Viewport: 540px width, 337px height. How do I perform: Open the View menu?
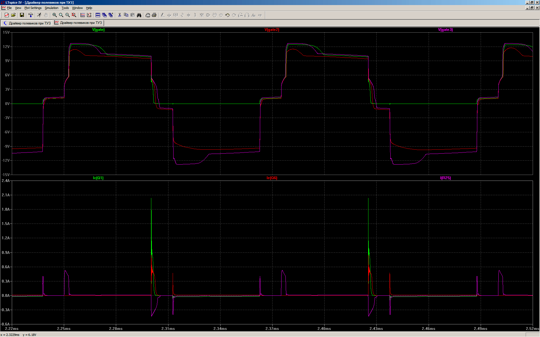[18, 8]
